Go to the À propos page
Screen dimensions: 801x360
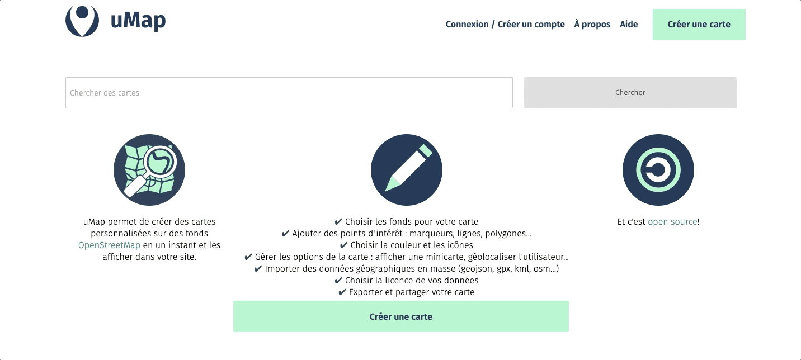(x=592, y=25)
